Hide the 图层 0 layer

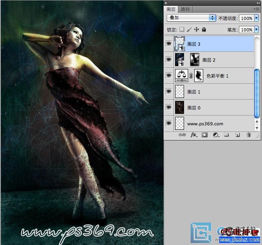point(169,107)
